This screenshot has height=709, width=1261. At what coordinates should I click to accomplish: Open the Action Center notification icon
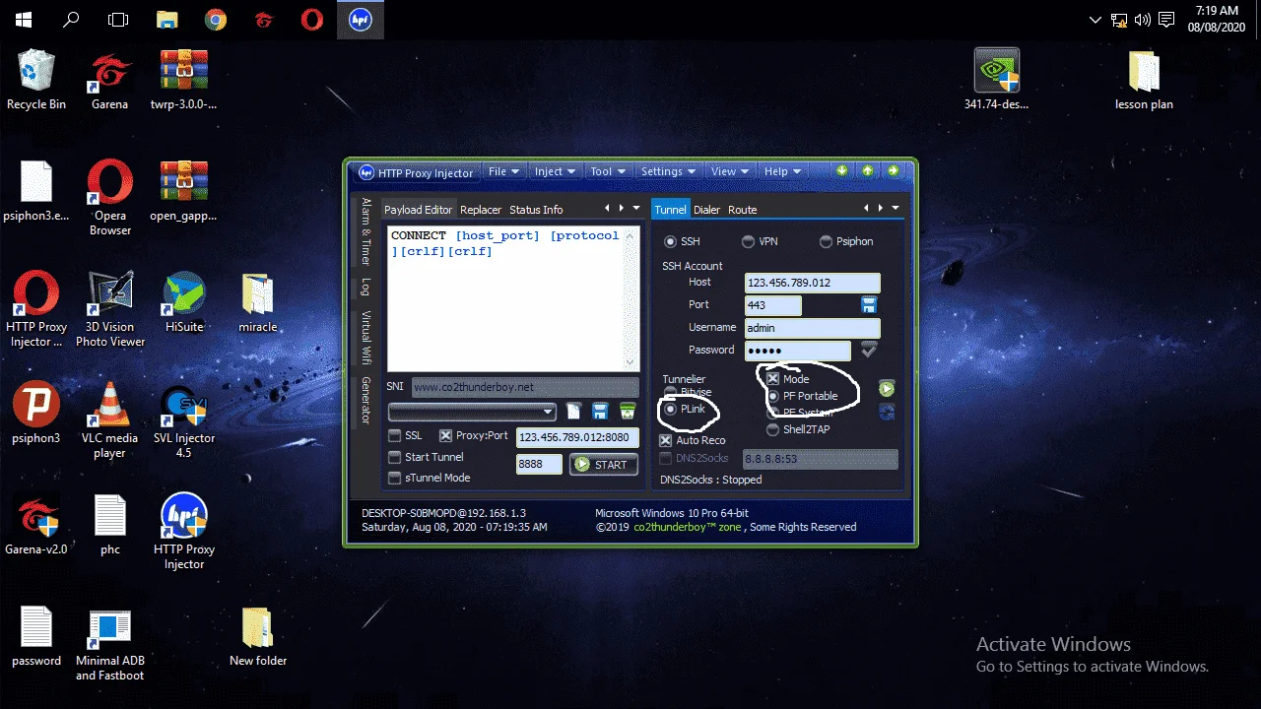click(x=1166, y=19)
